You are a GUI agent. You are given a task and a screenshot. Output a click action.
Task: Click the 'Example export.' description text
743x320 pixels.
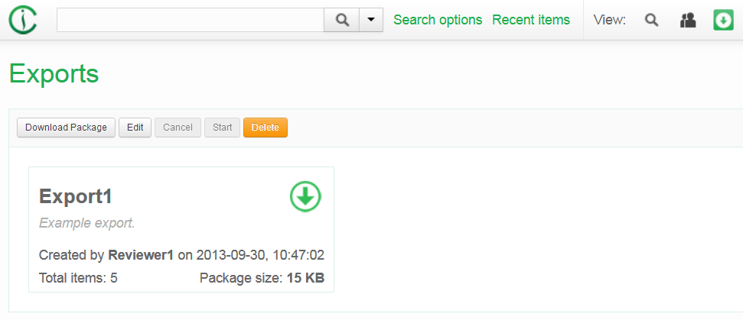click(86, 223)
